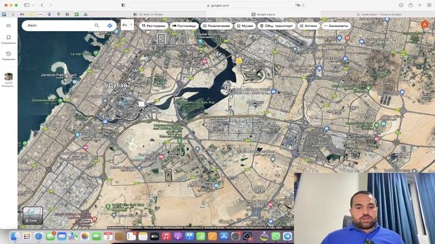Open Pages from the Dock
The image size is (435, 244).
pos(212,237)
